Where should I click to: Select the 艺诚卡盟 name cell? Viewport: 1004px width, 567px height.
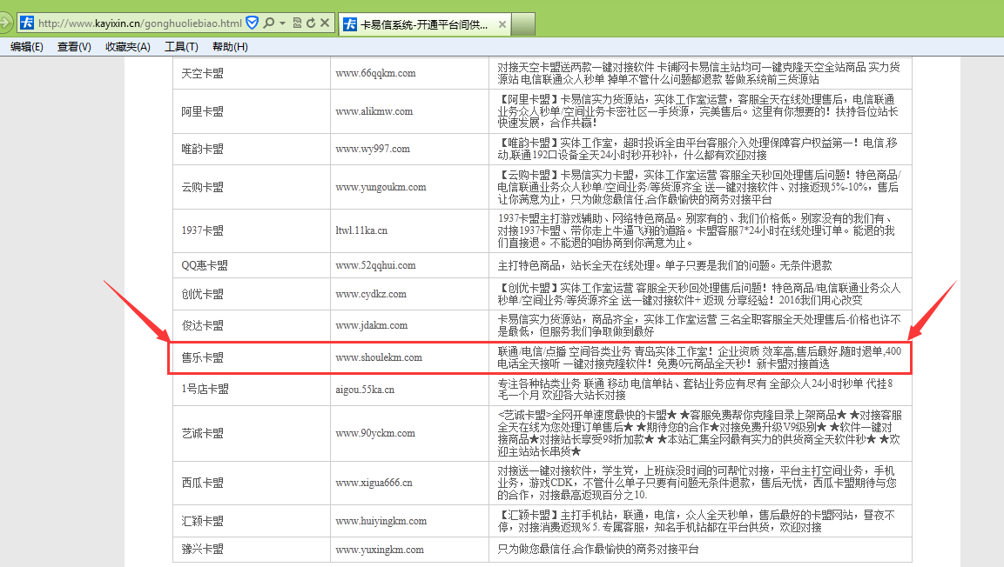(252, 433)
